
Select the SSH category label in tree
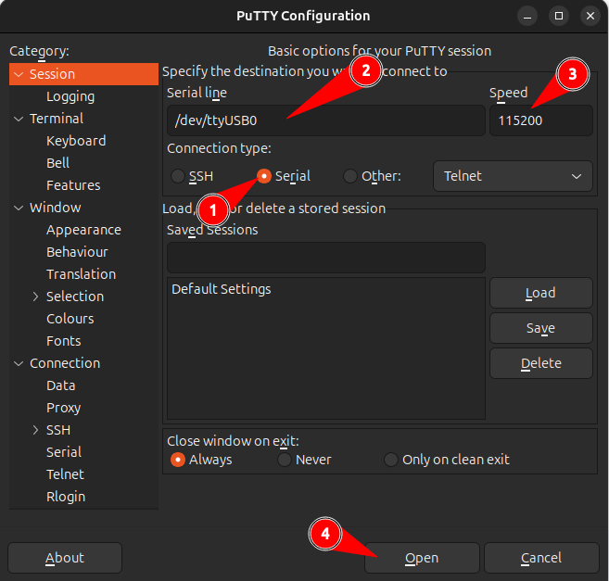click(x=58, y=430)
